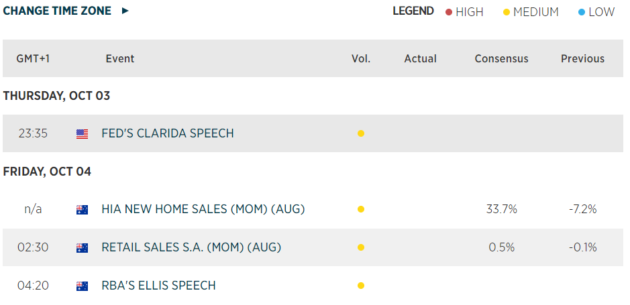Click the GMT+1 time column header

pos(33,59)
